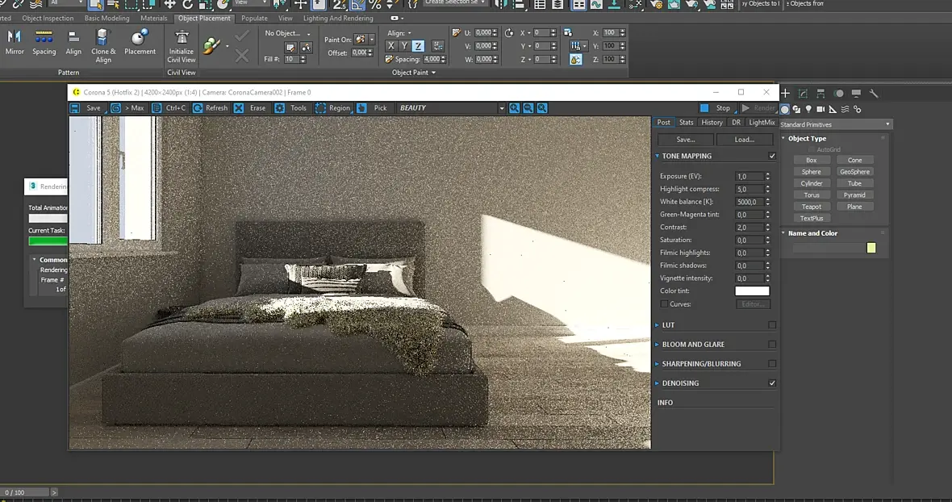952x502 pixels.
Task: Toggle the Denoising checkbox
Action: click(x=772, y=383)
